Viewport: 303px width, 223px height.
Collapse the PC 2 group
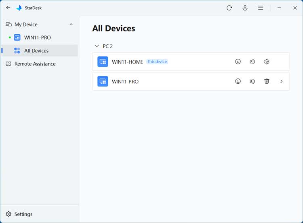(x=97, y=46)
